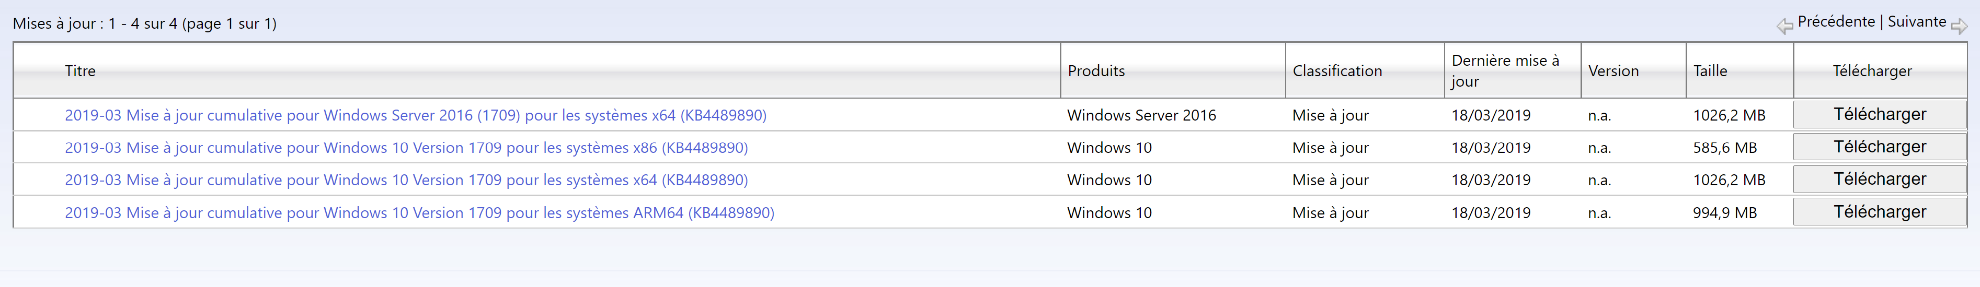Download the Windows 10 x64 update

1879,179
